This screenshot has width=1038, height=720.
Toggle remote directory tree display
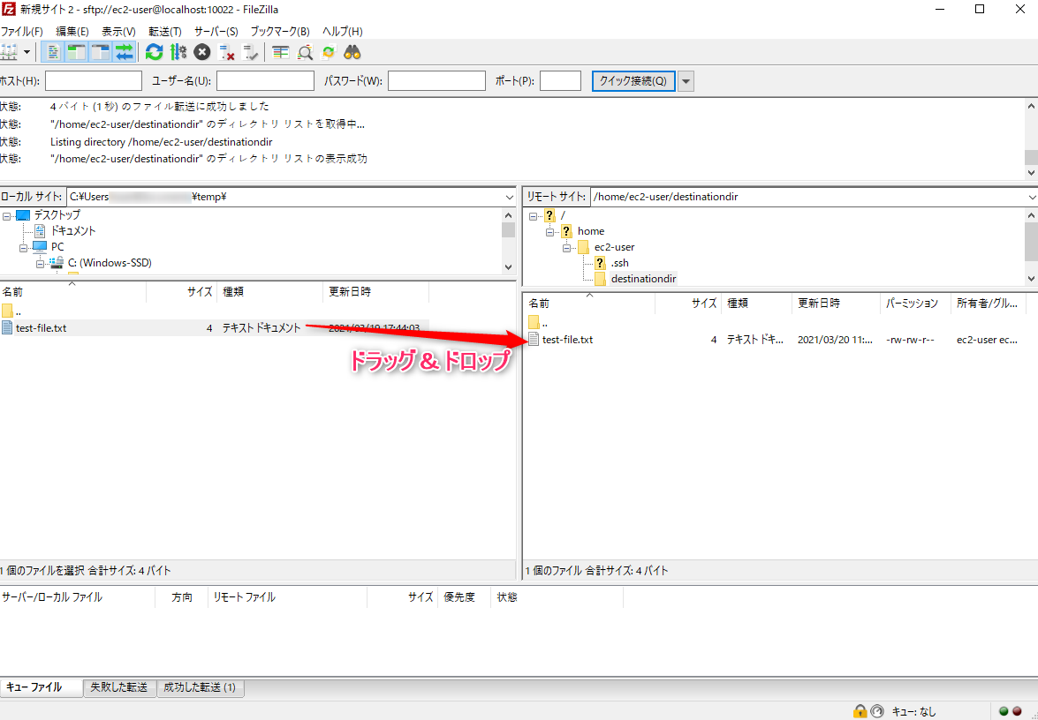(x=100, y=52)
